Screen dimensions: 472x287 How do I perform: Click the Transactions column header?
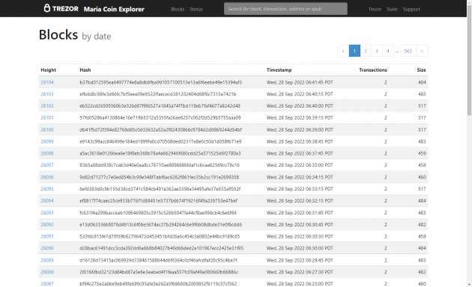(373, 70)
